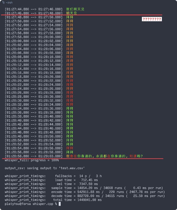Click the platyhsu@forsa prompt text

tap(18, 204)
